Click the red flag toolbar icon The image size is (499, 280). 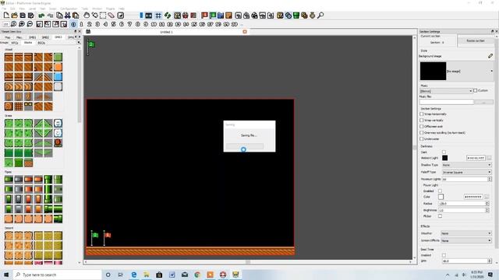click(x=204, y=16)
